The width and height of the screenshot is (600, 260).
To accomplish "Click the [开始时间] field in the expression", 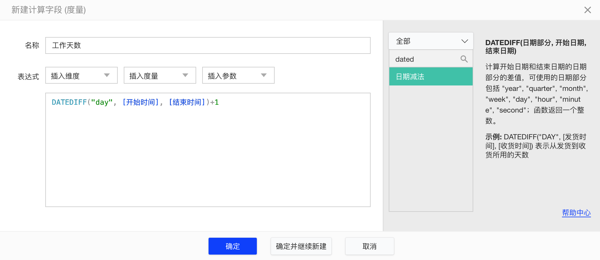I will tap(141, 102).
